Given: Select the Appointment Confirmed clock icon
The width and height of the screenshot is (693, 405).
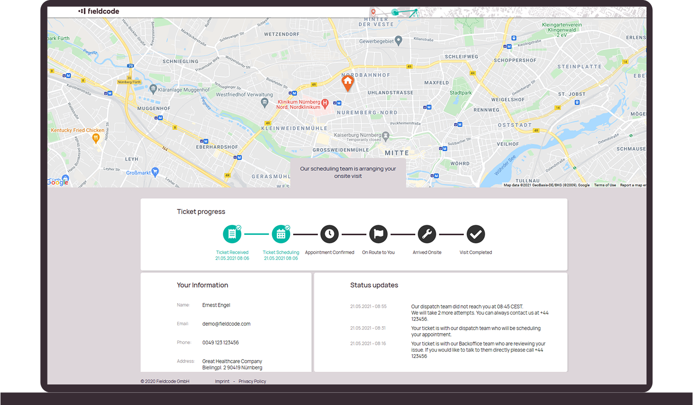Looking at the screenshot, I should coord(329,234).
